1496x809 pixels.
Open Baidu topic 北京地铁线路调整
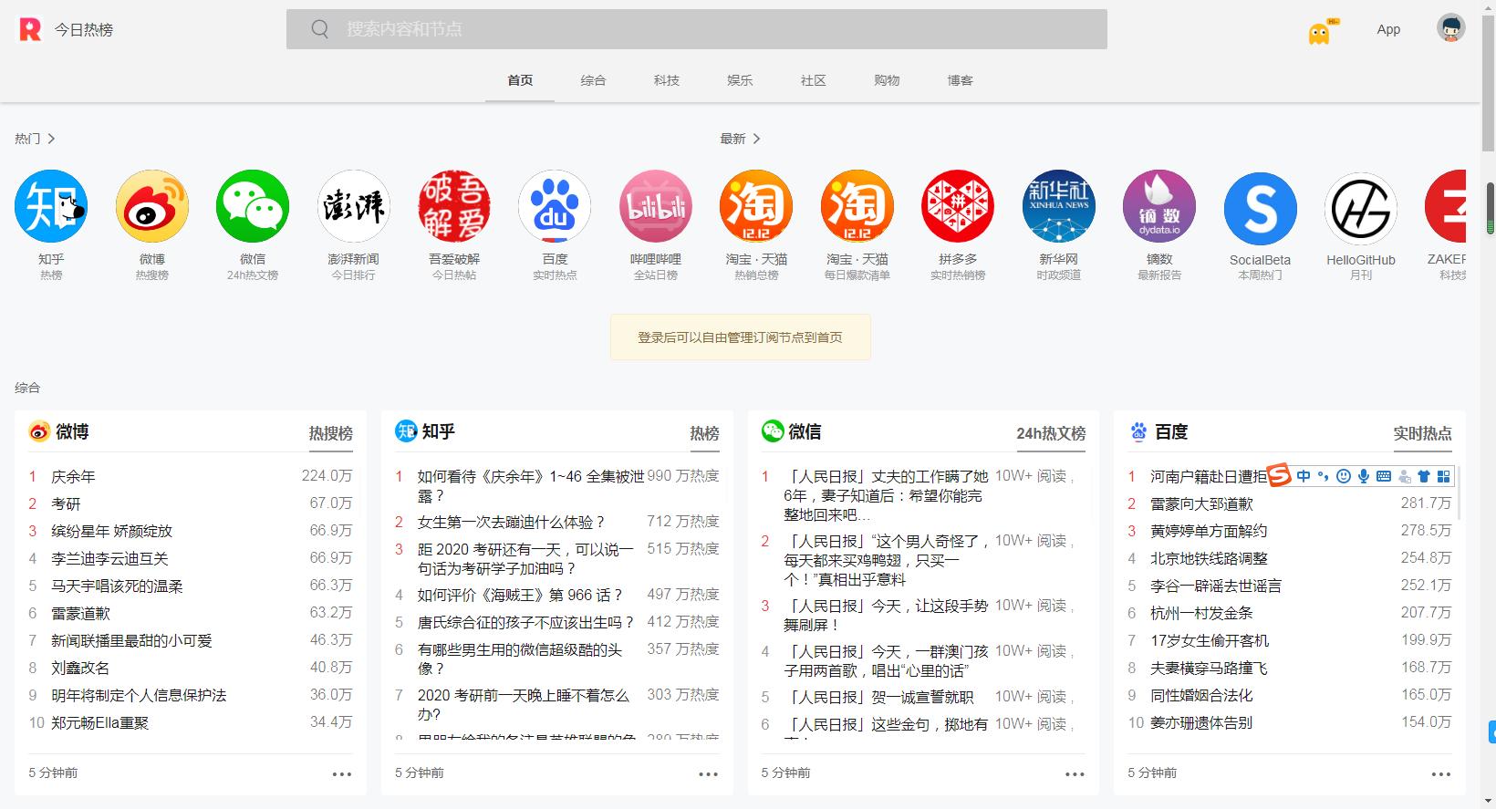pyautogui.click(x=1209, y=558)
